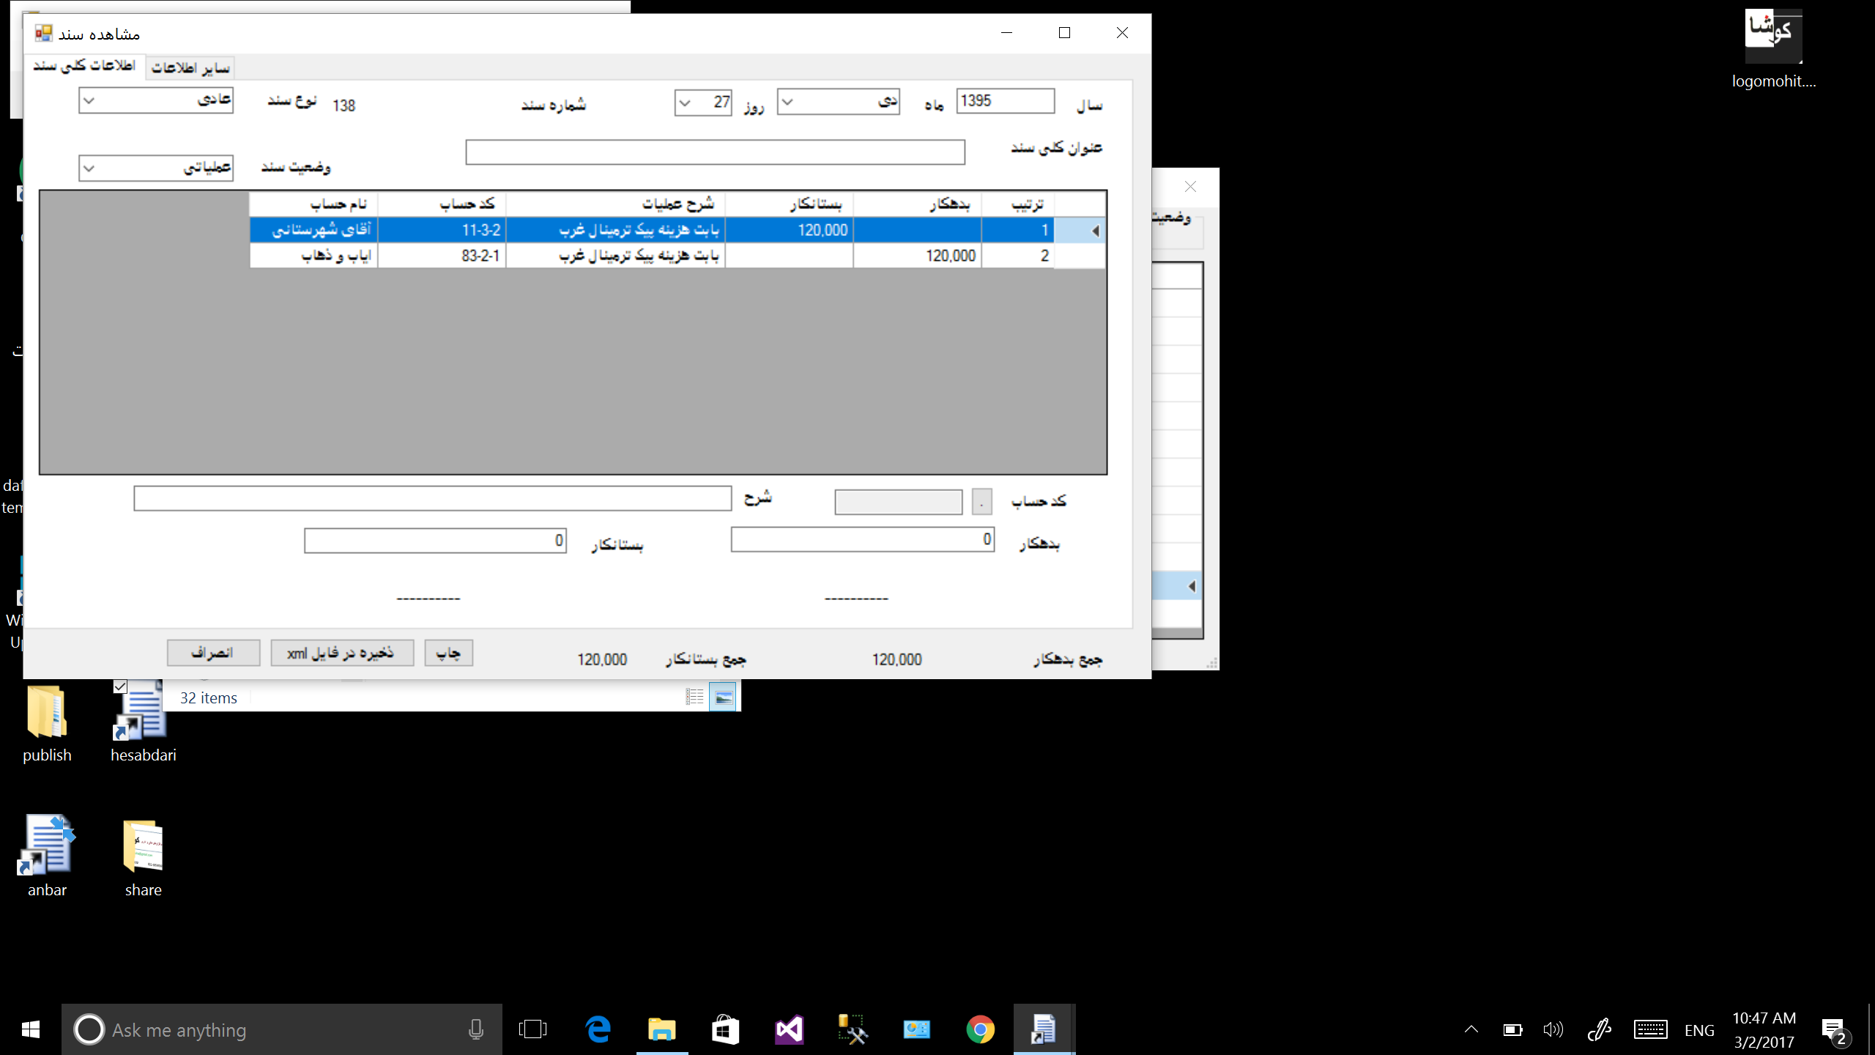Viewport: 1875px width, 1055px height.
Task: Switch to the سایر اطلاعات tab
Action: point(190,68)
